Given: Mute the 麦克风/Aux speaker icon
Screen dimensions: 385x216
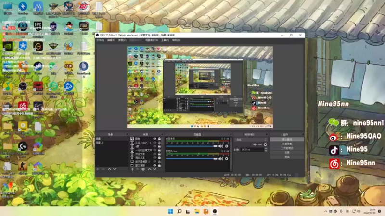Looking at the screenshot, I should tap(221, 159).
